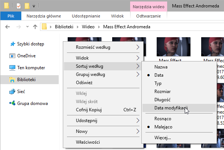Set sort order to Malejąco
This screenshot has height=150, width=224.
coord(179,127)
